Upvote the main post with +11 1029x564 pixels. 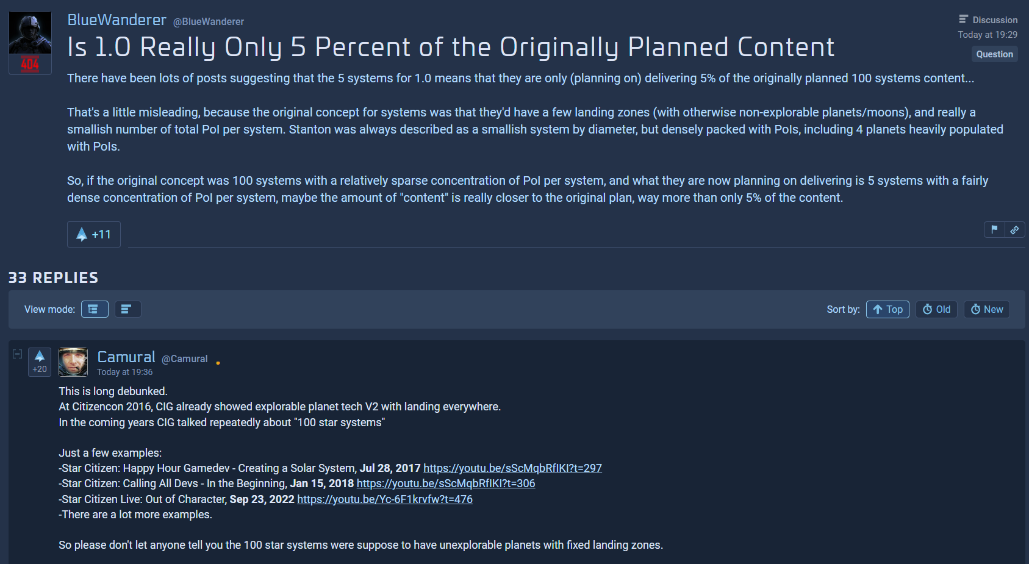93,234
